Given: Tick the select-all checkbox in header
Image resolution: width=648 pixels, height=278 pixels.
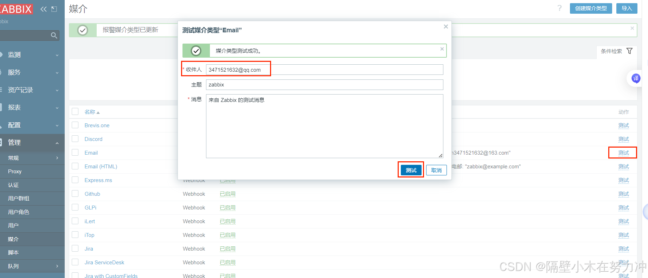Looking at the screenshot, I should tap(75, 112).
